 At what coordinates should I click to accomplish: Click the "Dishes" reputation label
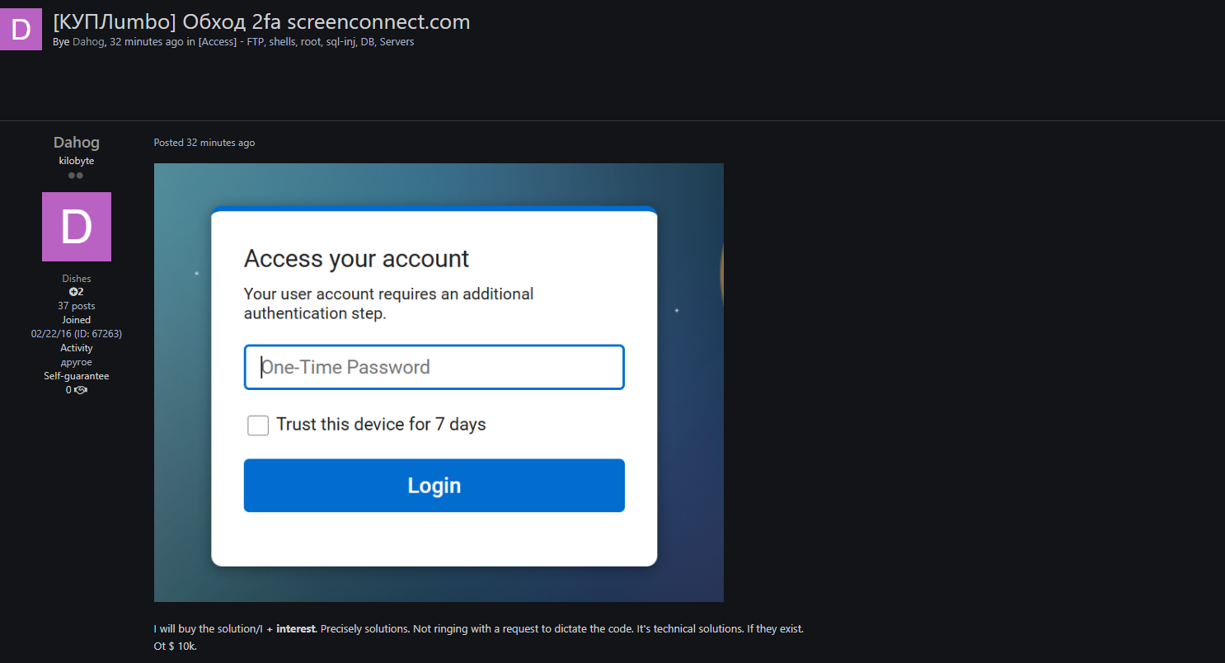(x=76, y=278)
